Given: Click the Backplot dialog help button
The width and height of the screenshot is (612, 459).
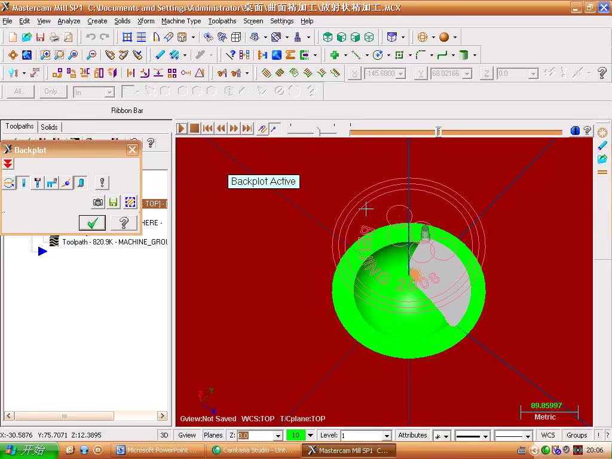Looking at the screenshot, I should point(124,223).
